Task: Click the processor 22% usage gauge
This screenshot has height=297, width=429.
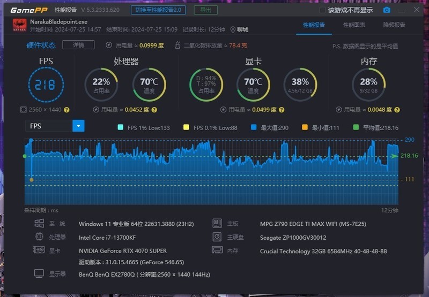Action: (x=101, y=85)
